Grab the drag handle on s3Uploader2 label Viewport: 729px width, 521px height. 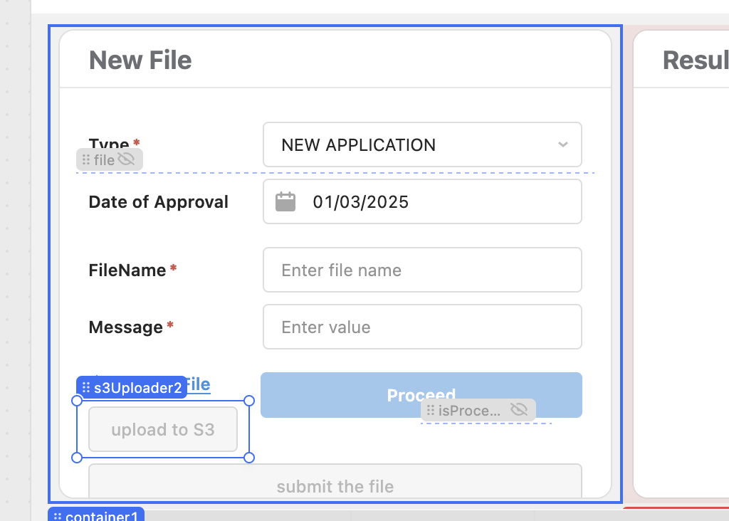point(86,388)
